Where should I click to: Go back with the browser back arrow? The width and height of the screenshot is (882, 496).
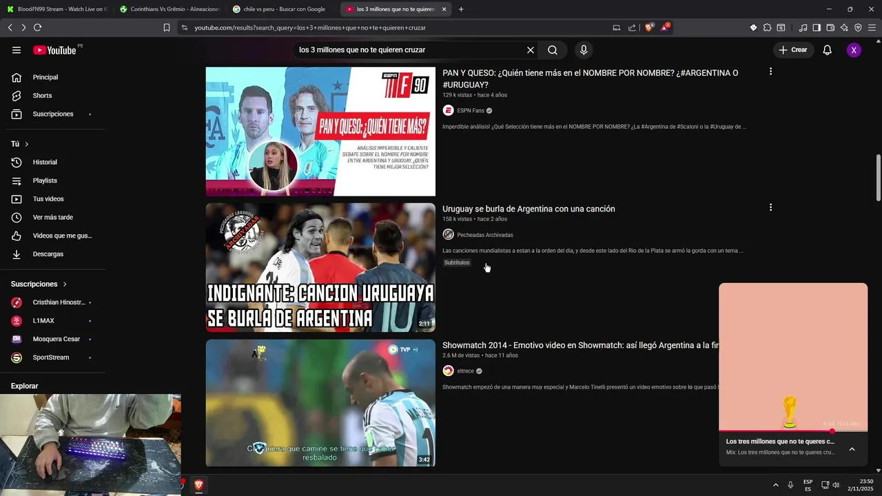click(x=10, y=28)
